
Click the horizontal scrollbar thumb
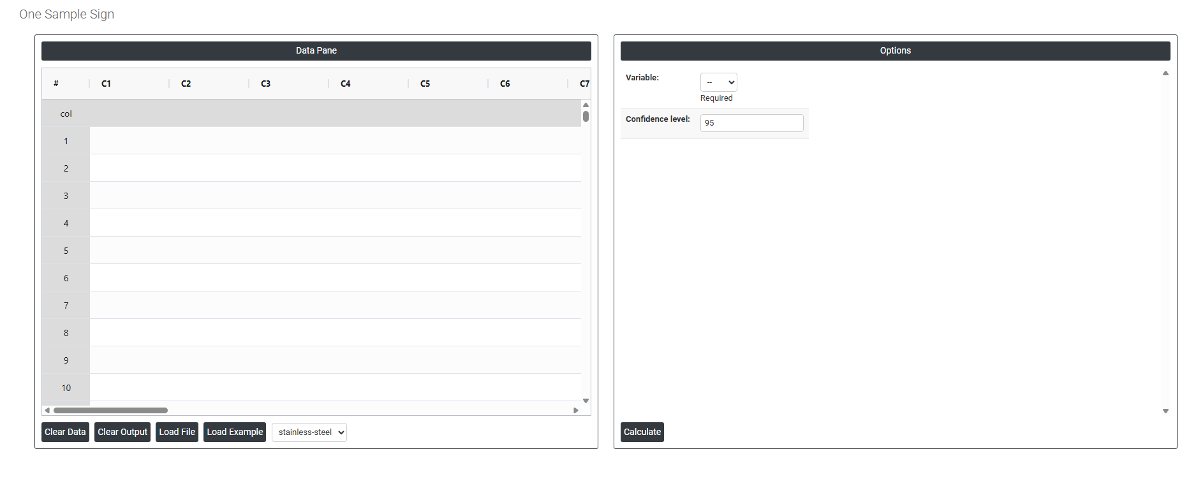coord(110,410)
